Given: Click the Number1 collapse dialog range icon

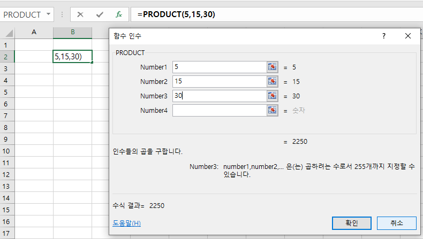Looking at the screenshot, I should click(272, 67).
